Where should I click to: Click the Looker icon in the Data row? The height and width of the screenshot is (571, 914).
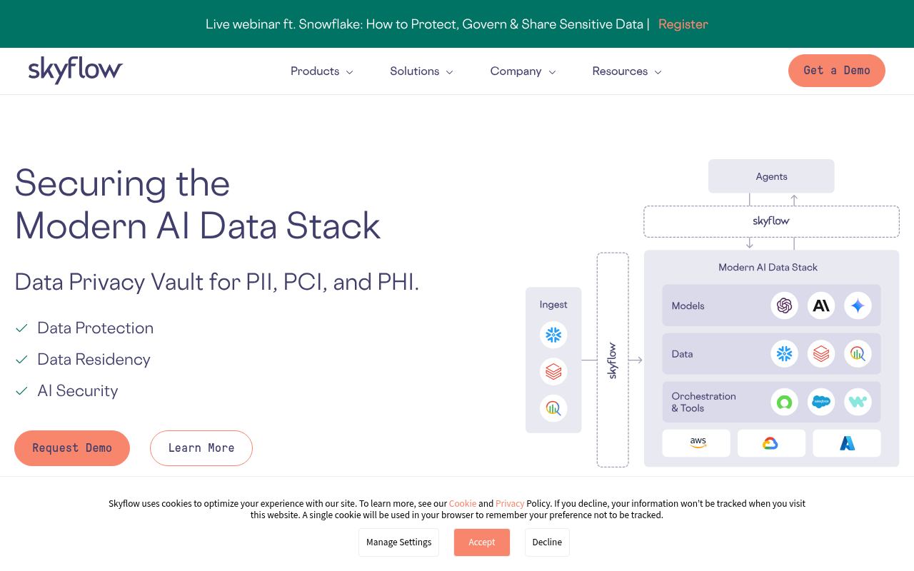pyautogui.click(x=858, y=353)
